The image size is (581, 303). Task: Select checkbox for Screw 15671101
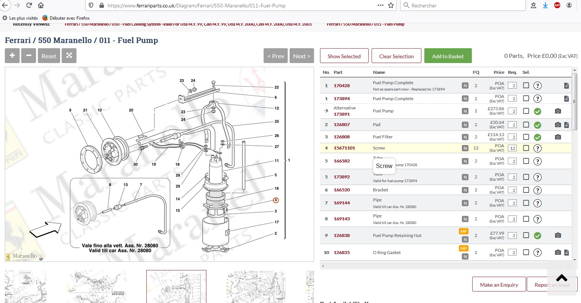point(526,148)
